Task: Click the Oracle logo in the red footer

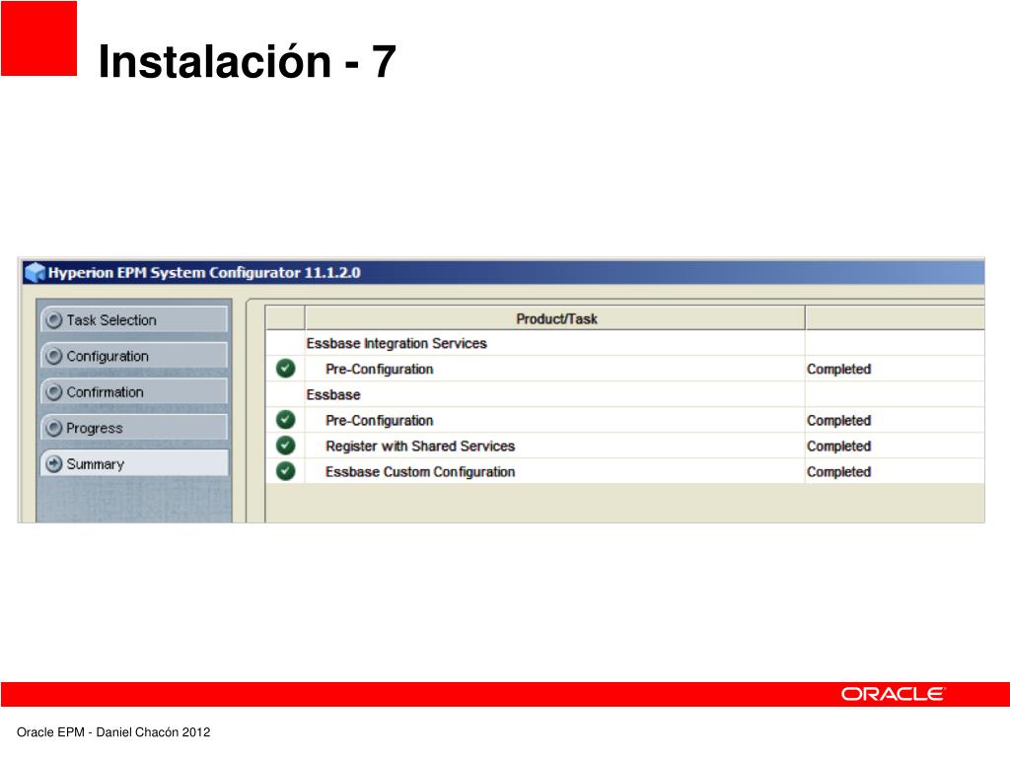Action: [x=892, y=694]
